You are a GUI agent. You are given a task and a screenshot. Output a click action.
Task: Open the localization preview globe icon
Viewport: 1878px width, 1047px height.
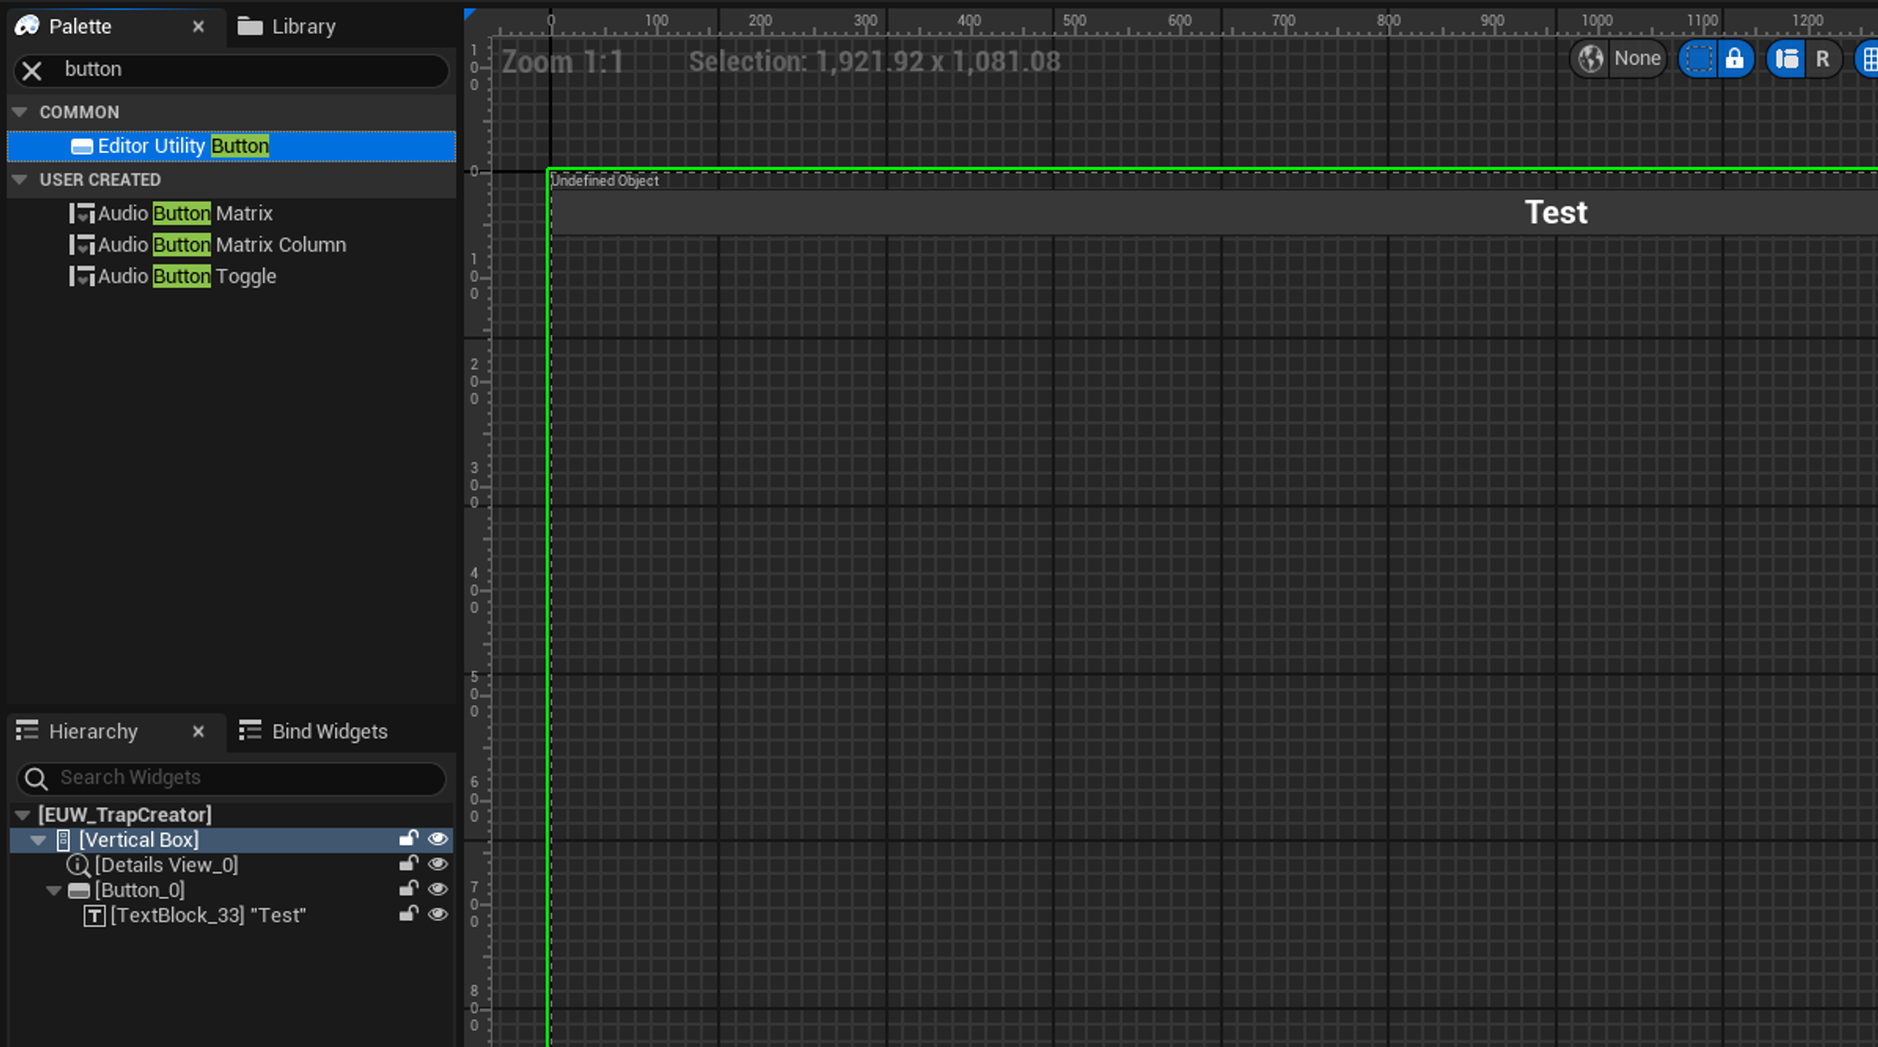pyautogui.click(x=1591, y=59)
